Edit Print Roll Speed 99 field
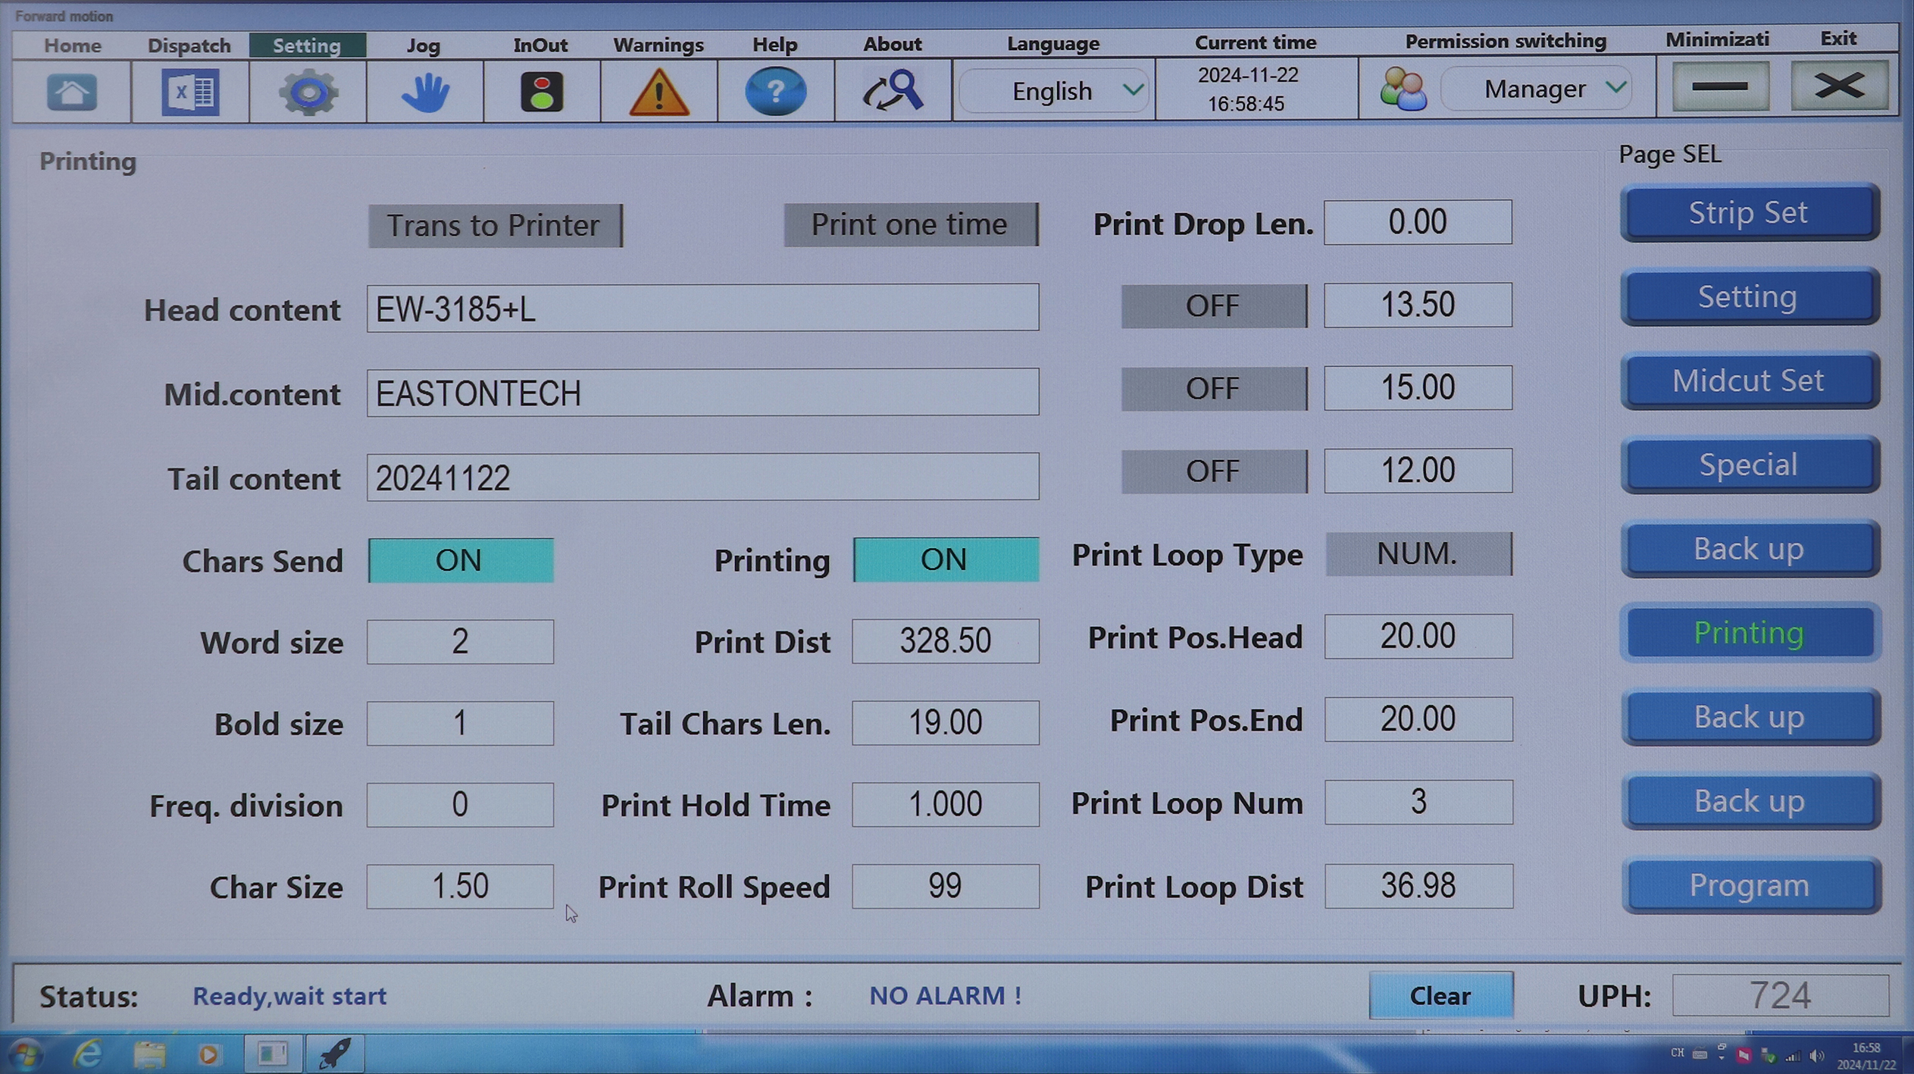 (x=946, y=886)
